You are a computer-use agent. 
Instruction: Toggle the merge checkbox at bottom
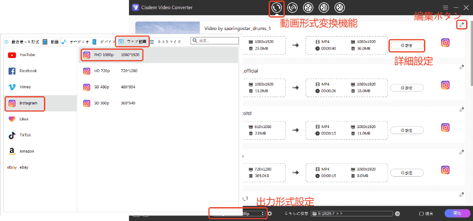(421, 214)
